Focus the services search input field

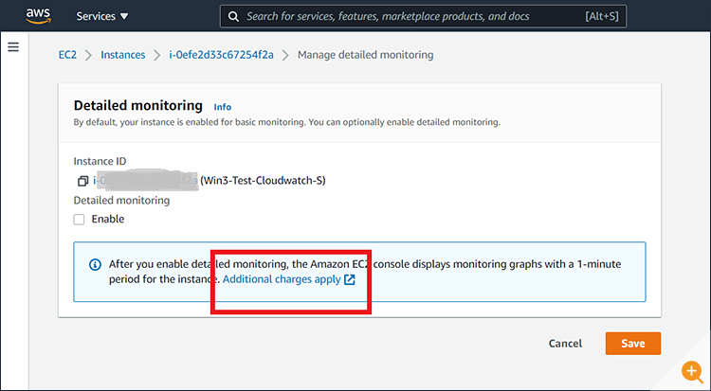[408, 16]
